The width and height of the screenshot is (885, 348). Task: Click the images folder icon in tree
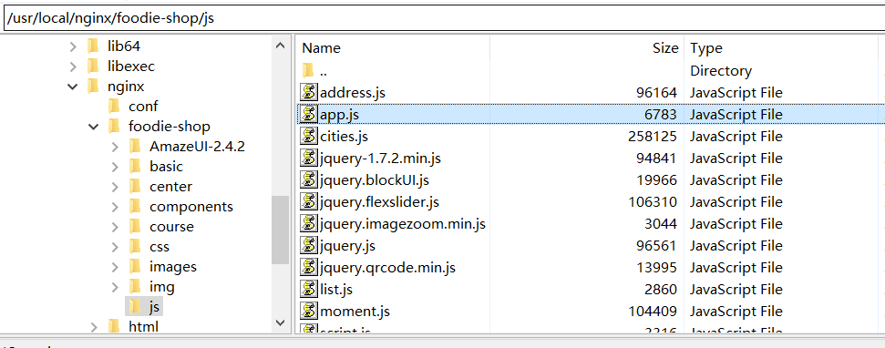pyautogui.click(x=136, y=267)
